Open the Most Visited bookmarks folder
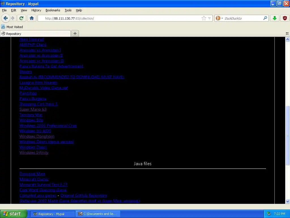Viewport: 290px width, 218px height. click(12, 27)
